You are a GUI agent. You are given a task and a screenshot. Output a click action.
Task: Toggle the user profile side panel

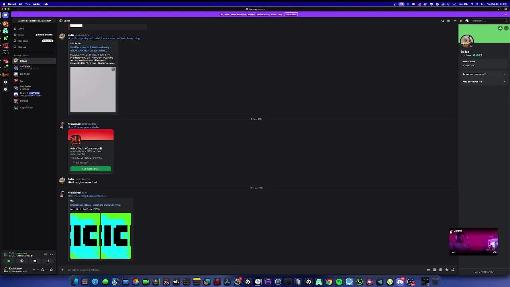[467, 21]
